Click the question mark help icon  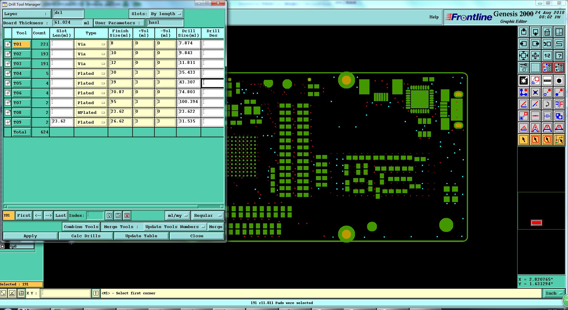click(x=559, y=56)
